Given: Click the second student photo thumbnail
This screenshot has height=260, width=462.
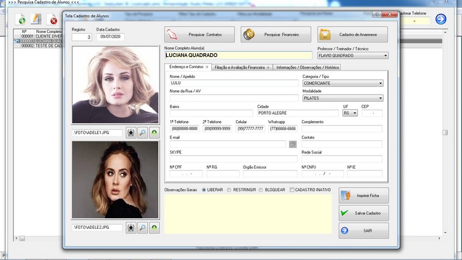Looking at the screenshot, I should point(115,180).
